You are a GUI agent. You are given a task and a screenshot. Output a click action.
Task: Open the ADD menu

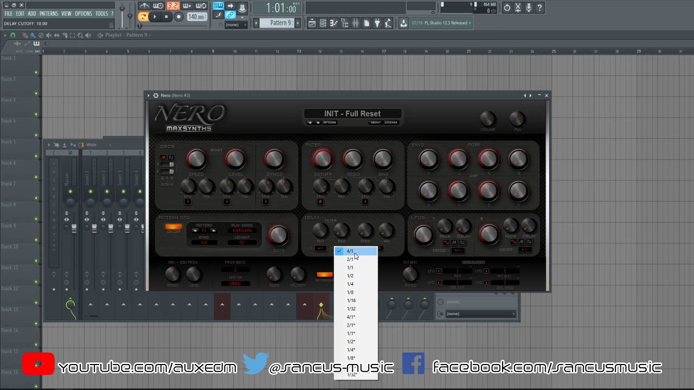[x=32, y=14]
